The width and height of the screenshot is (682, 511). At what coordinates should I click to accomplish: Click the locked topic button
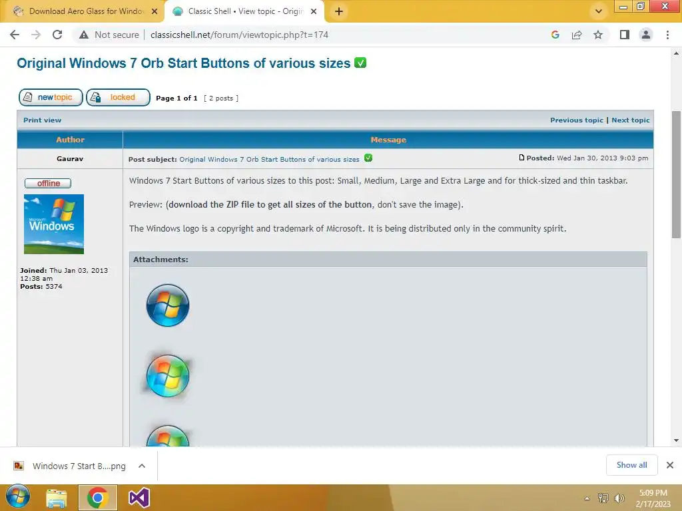[x=119, y=97]
